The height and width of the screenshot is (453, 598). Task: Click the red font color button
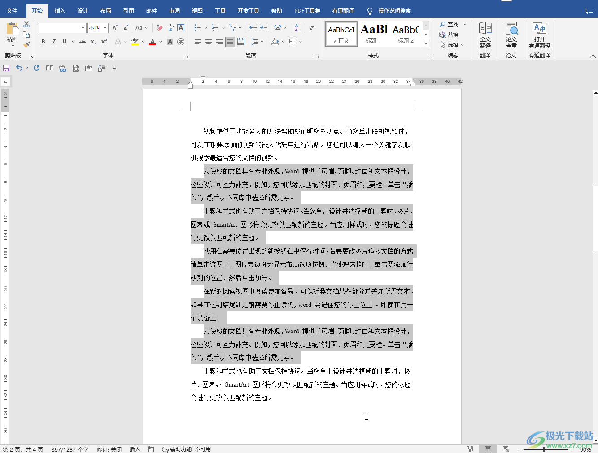click(x=153, y=42)
